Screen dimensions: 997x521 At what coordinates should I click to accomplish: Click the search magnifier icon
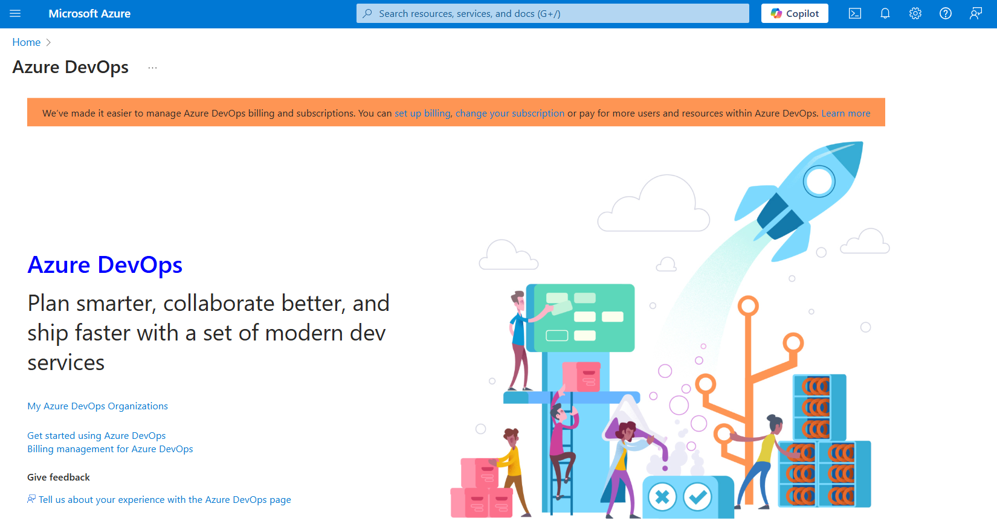tap(367, 13)
